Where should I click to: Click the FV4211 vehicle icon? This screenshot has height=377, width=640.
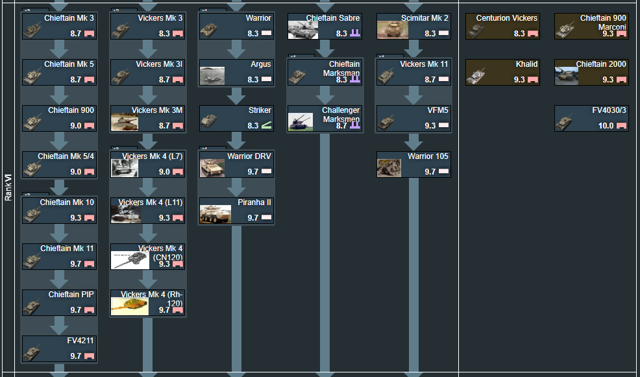tap(32, 351)
